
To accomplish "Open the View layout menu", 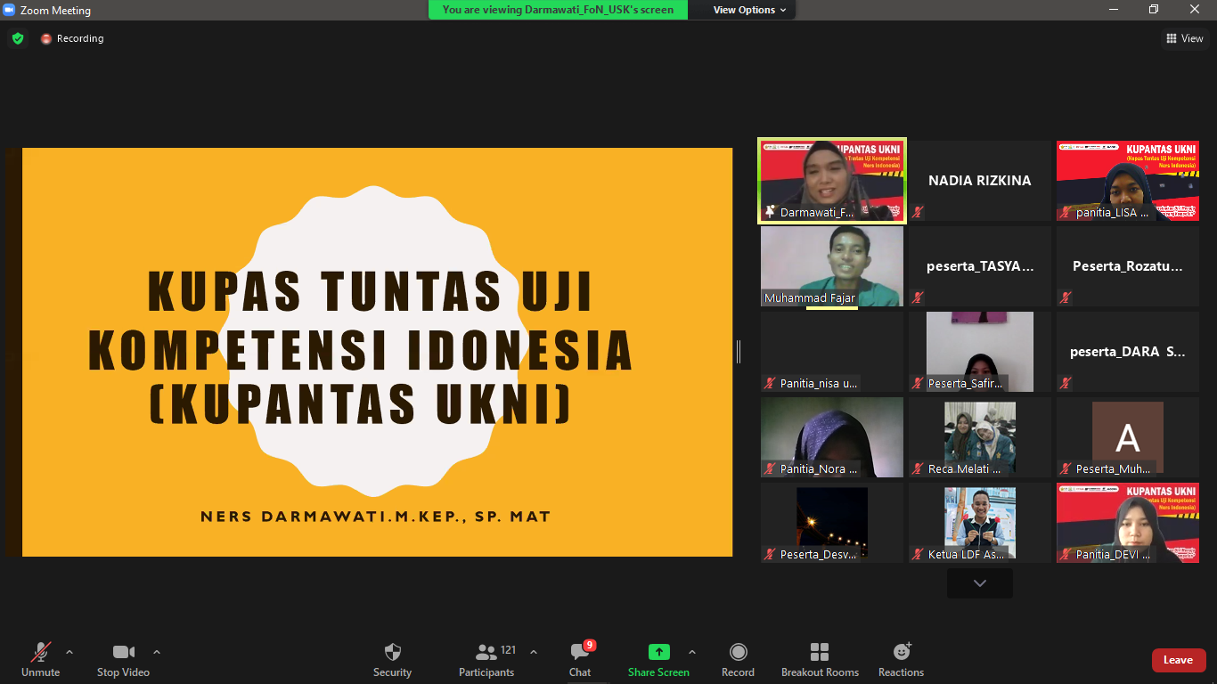I will pyautogui.click(x=1184, y=38).
